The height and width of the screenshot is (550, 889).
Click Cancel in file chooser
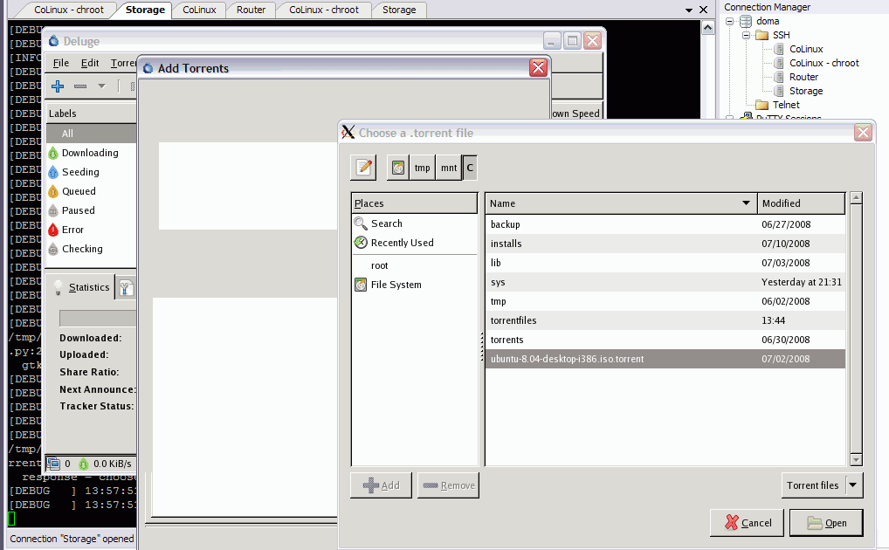[747, 523]
